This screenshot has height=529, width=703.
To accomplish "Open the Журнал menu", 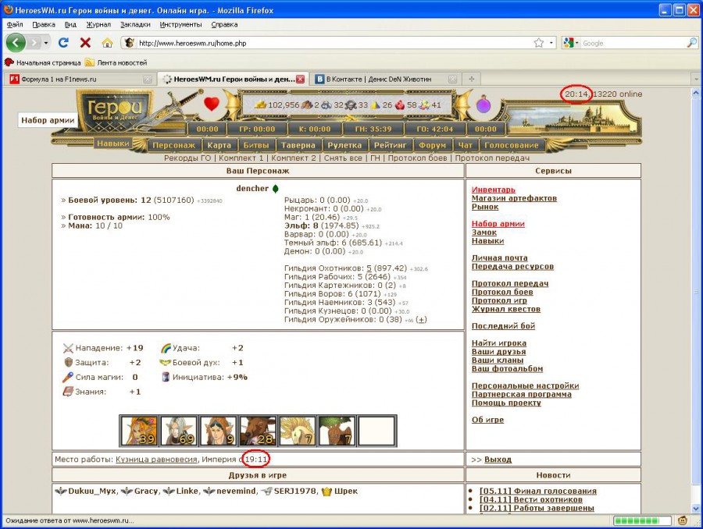I will pyautogui.click(x=98, y=25).
